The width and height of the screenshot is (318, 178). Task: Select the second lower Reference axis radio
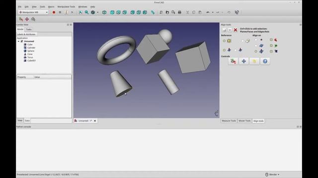click(236, 50)
